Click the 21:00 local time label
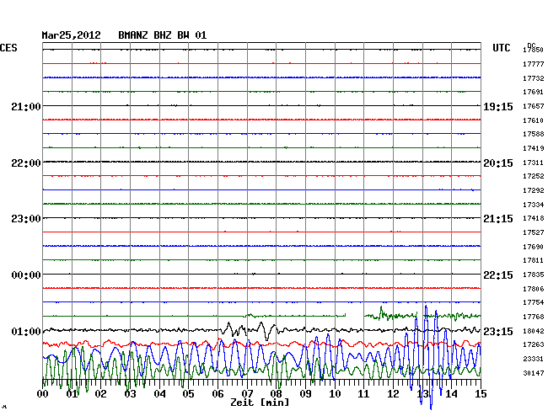The image size is (548, 416). coord(26,106)
